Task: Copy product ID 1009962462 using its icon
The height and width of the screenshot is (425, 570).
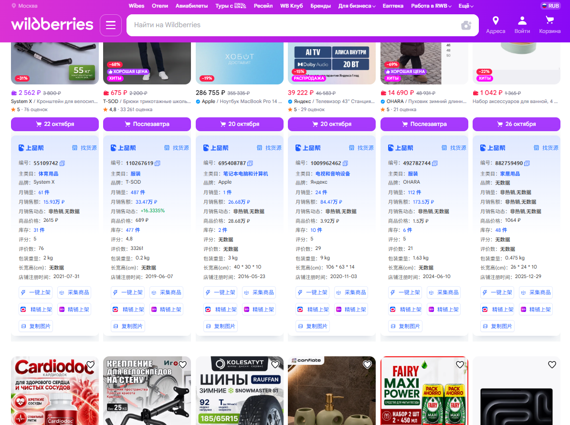Action: tap(345, 164)
